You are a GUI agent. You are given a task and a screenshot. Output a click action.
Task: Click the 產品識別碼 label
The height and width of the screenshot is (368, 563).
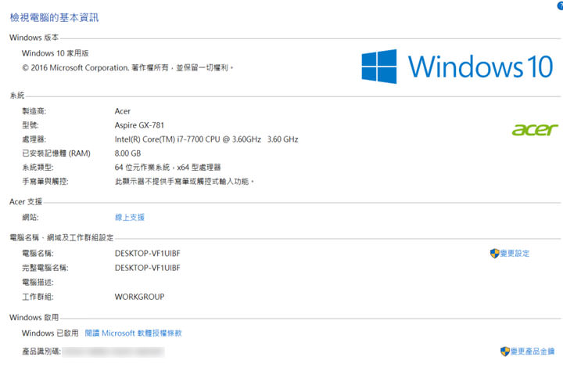pyautogui.click(x=41, y=351)
